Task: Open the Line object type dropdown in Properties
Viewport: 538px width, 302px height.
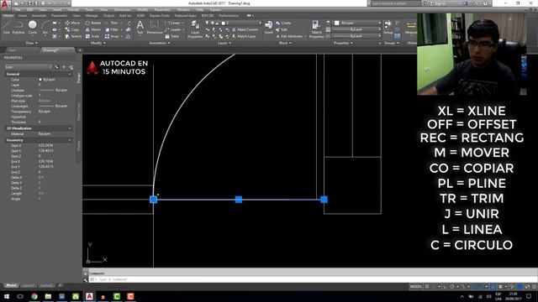Action: (x=29, y=67)
